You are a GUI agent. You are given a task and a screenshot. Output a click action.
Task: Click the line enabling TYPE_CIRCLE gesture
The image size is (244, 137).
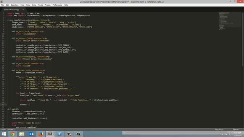pyautogui.click(x=44, y=45)
